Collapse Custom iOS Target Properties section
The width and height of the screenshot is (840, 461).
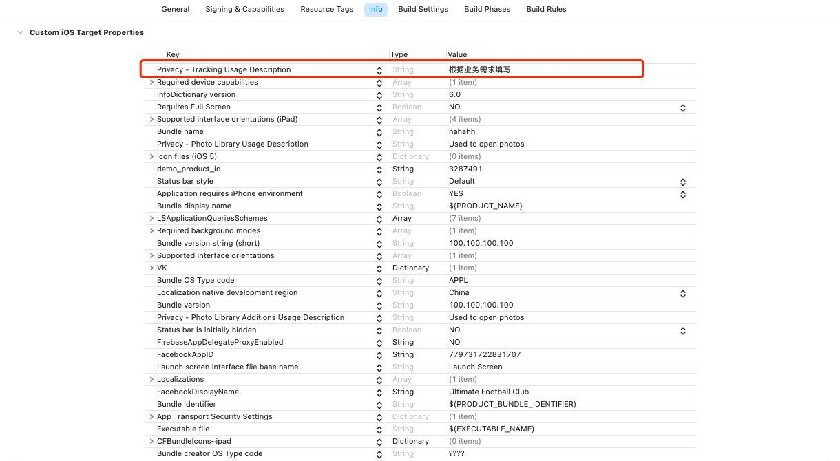click(21, 32)
